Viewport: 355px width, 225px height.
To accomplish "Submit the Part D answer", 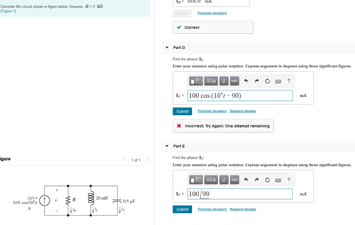I will [182, 111].
